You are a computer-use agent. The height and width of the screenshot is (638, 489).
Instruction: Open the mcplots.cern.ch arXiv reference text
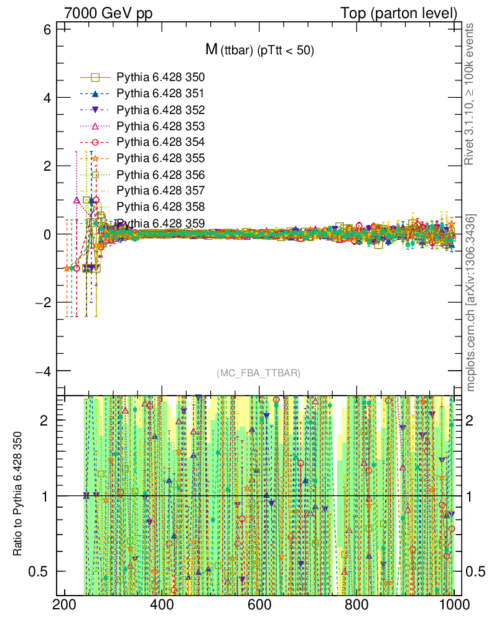(471, 302)
